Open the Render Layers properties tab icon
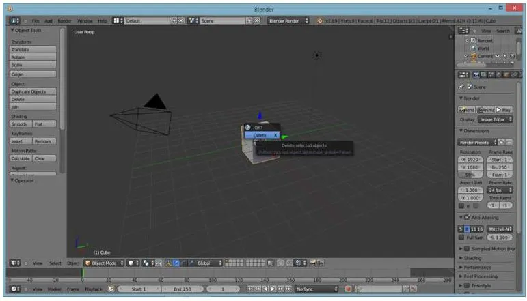 coord(483,75)
